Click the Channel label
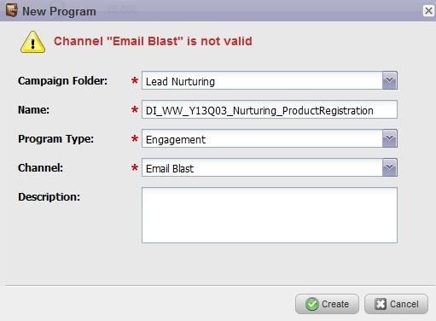This screenshot has width=436, height=321. [x=41, y=168]
